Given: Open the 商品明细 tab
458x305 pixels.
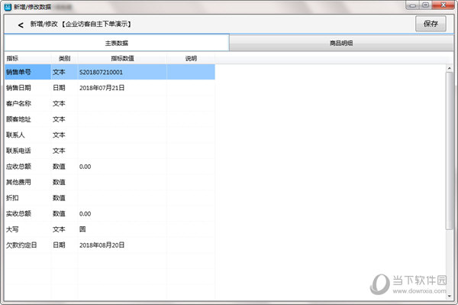Looking at the screenshot, I should pos(341,43).
